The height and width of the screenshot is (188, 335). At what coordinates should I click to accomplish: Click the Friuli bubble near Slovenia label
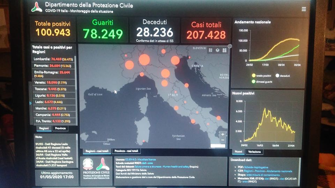pos(189,57)
